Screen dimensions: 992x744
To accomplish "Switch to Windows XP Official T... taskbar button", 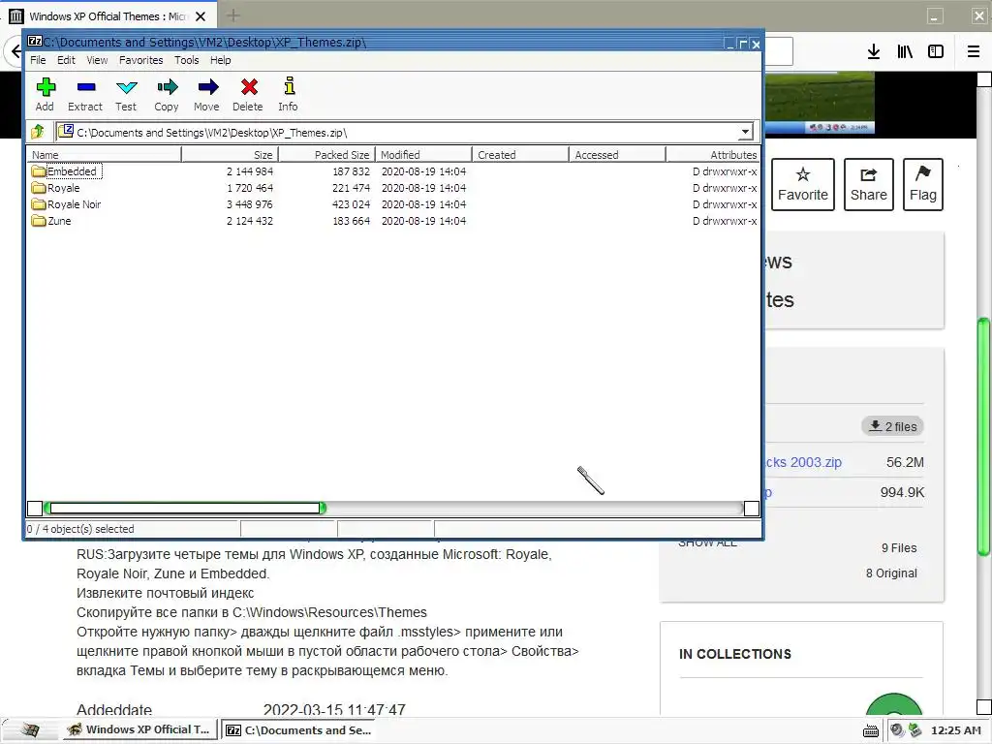I will 140,730.
